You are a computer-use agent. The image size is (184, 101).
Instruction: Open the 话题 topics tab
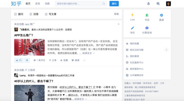[x=47, y=4]
